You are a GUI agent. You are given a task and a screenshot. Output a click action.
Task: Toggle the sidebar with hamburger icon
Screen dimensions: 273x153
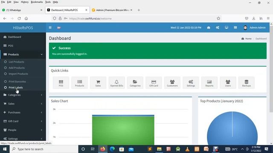pos(50,28)
